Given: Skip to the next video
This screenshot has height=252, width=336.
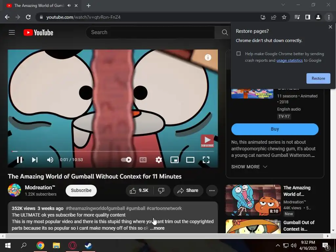Looking at the screenshot, I should 35,160.
